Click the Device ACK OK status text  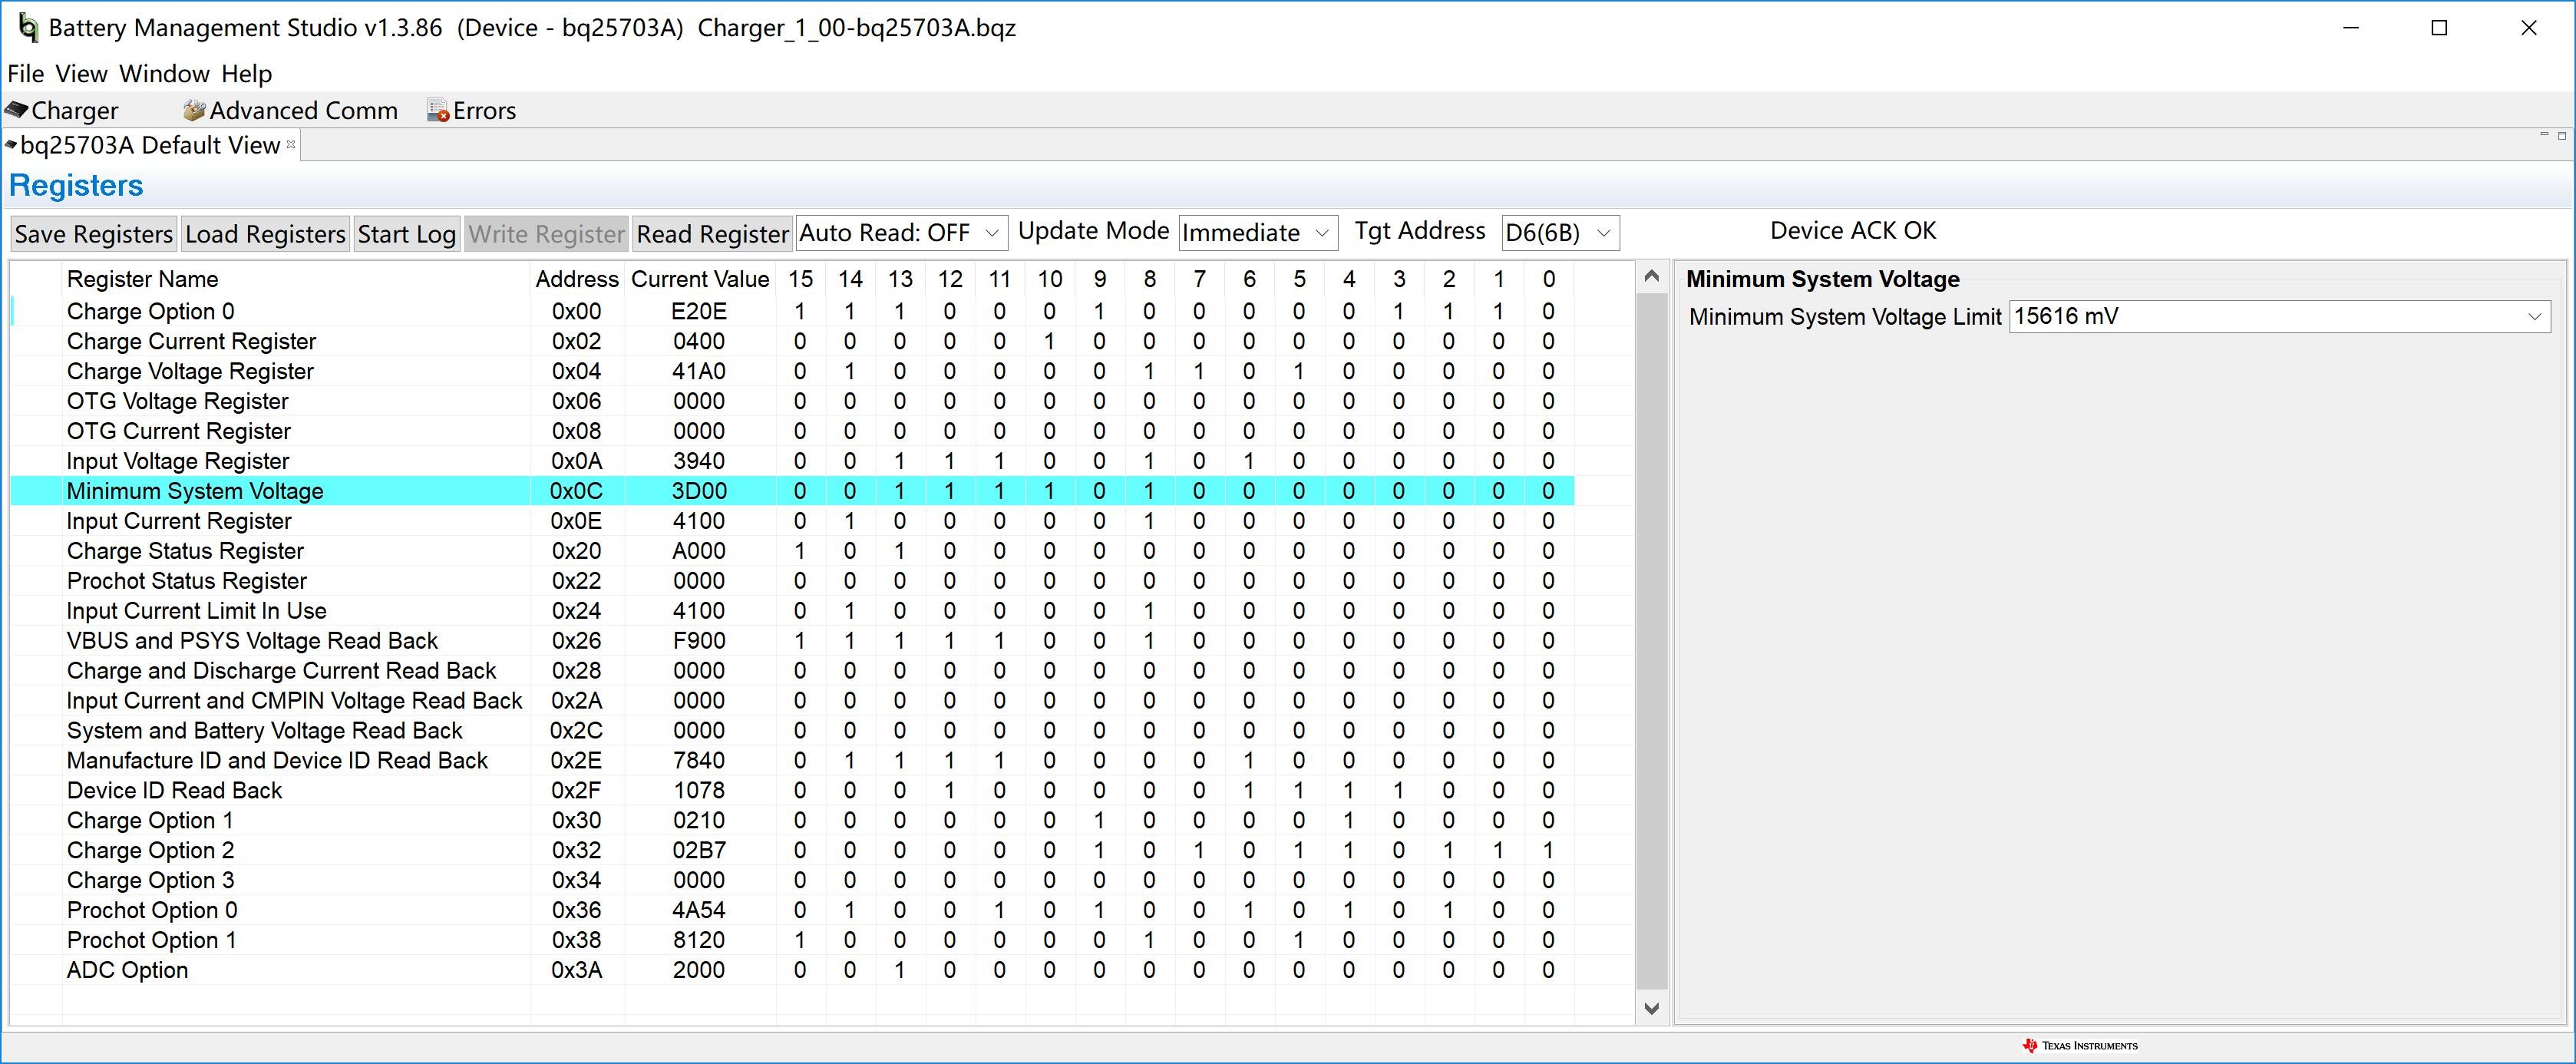click(1853, 231)
